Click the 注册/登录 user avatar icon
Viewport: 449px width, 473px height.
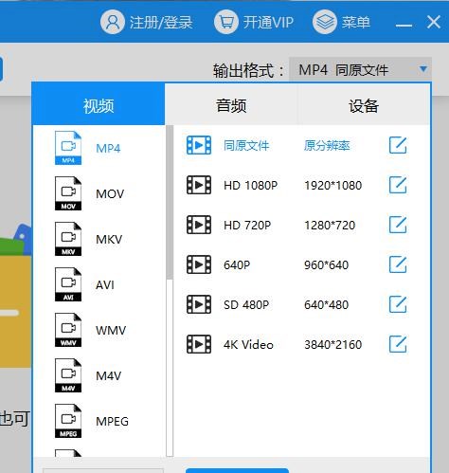tap(113, 22)
